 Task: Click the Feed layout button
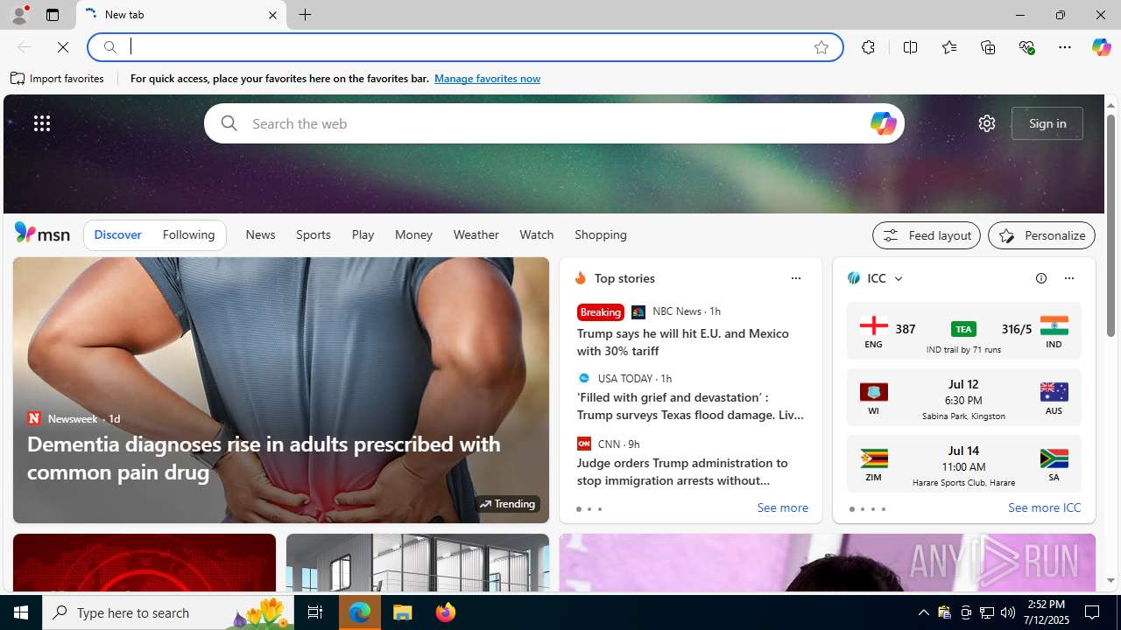[926, 235]
